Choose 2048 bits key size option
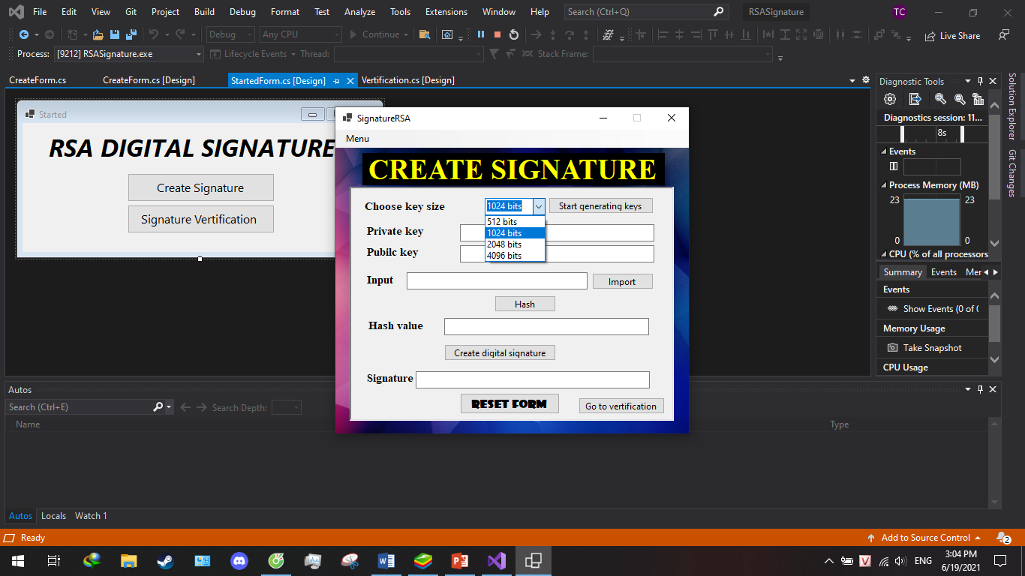The height and width of the screenshot is (576, 1025). [515, 244]
